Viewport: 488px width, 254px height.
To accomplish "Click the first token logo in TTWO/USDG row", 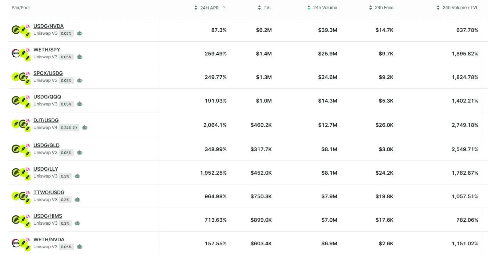I will [16, 196].
